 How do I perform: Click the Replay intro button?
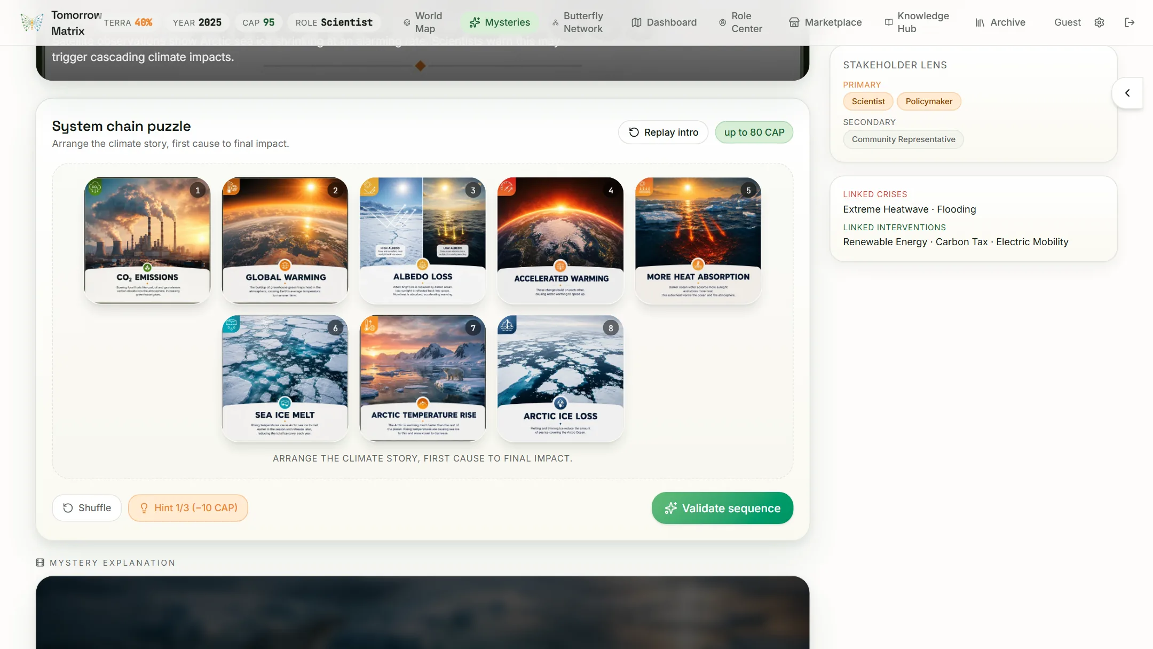coord(663,132)
